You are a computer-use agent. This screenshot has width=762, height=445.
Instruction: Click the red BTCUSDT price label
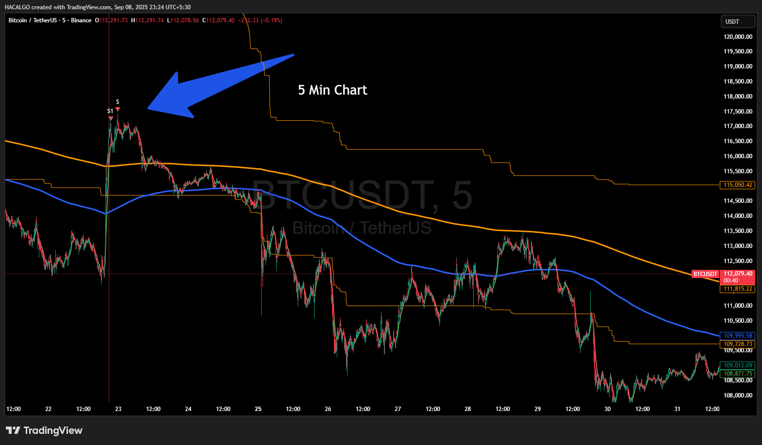[x=705, y=274]
